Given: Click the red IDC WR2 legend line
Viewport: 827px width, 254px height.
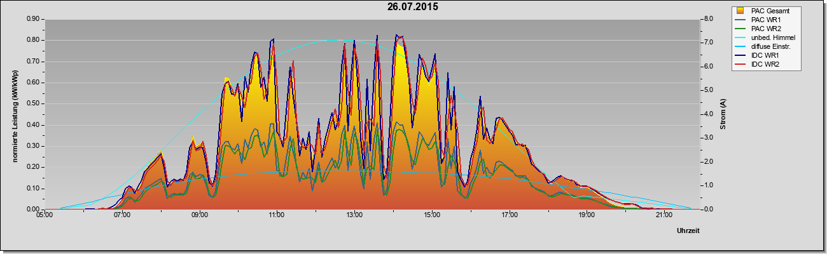Looking at the screenshot, I should click(x=740, y=65).
